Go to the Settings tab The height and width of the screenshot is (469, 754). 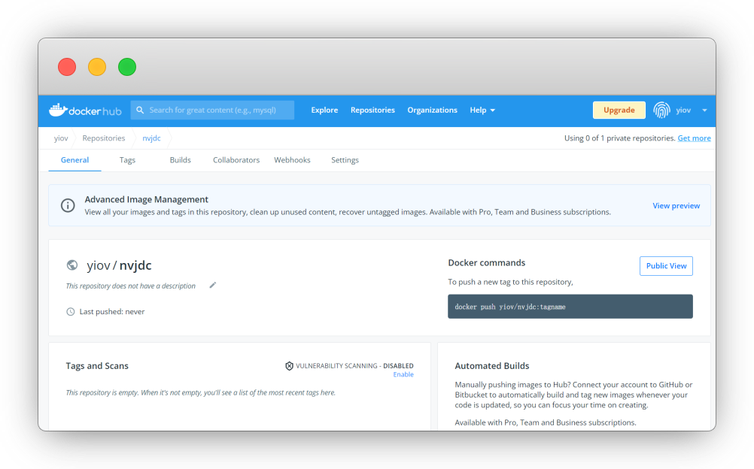click(x=345, y=160)
